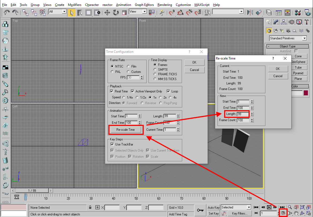Activate the Select Object arrow tool
The image size is (313, 217).
pyautogui.click(x=71, y=13)
